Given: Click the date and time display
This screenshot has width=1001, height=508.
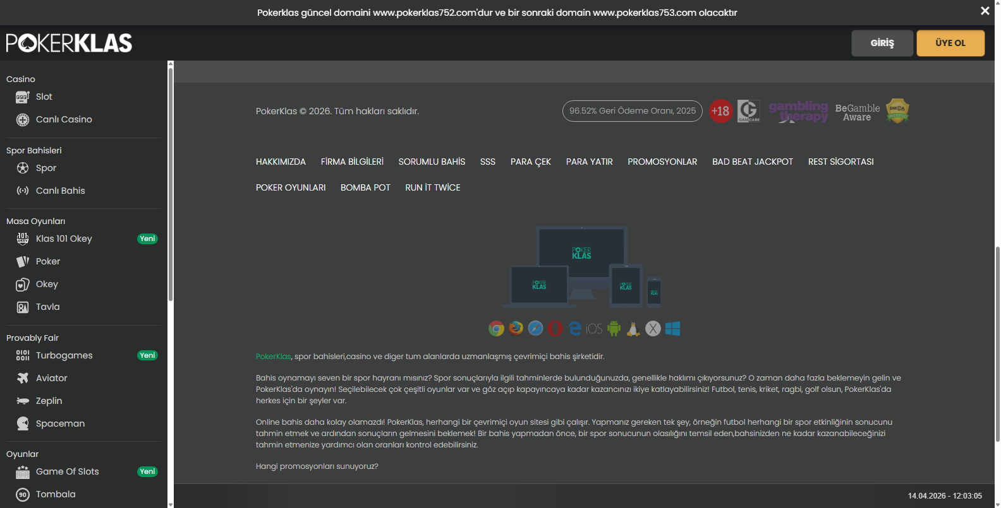Looking at the screenshot, I should coord(945,496).
